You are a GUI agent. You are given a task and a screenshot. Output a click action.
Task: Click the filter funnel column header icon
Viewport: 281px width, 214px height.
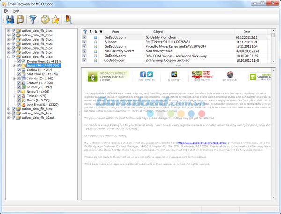[85, 32]
